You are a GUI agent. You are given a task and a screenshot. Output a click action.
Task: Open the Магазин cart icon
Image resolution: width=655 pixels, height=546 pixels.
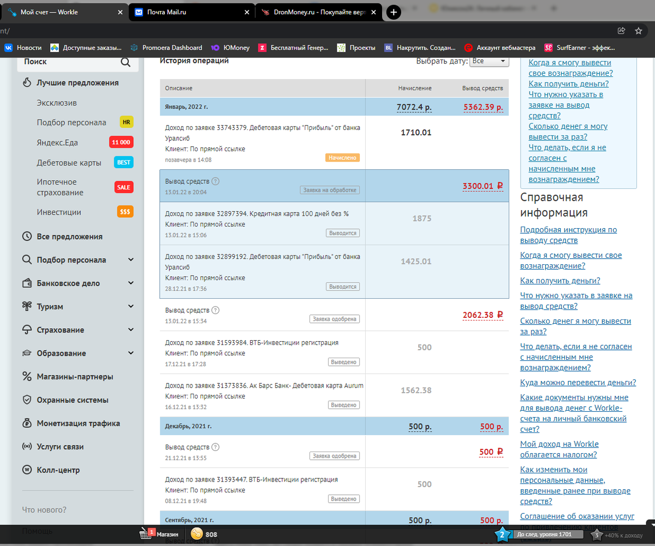145,534
